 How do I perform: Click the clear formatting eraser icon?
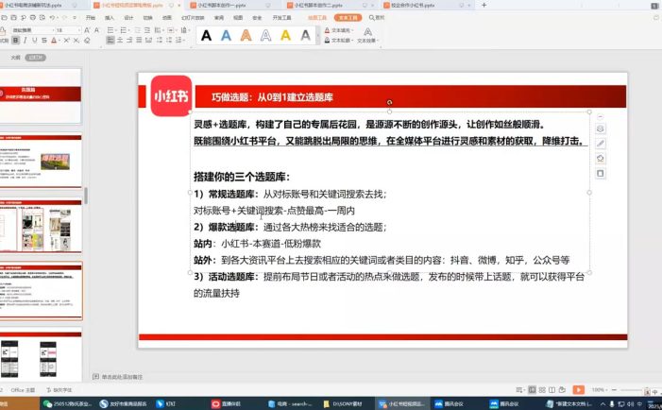87,41
